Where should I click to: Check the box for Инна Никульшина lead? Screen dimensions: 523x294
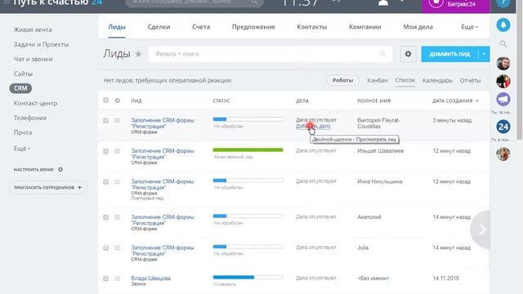105,181
